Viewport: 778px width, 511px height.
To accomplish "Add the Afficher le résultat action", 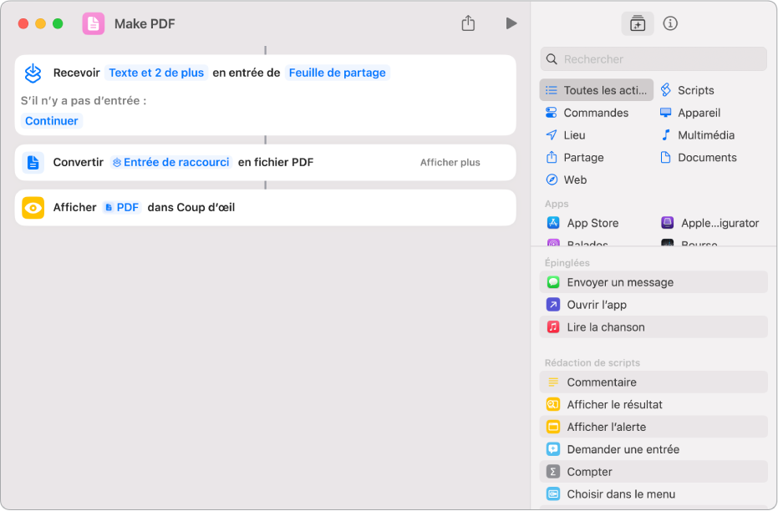I will [653, 404].
